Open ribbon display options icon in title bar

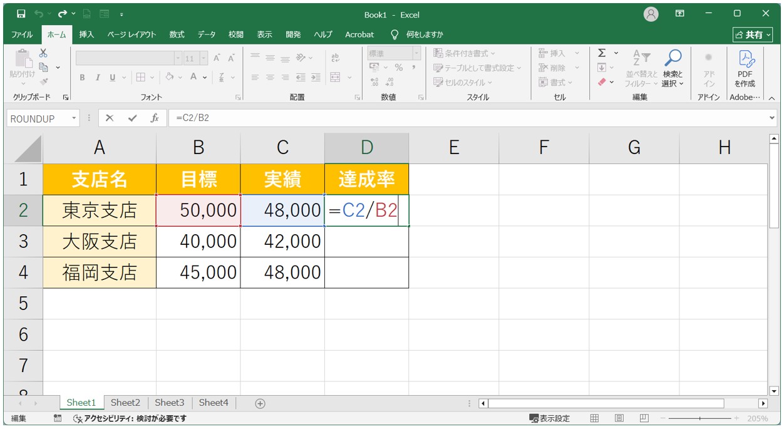[x=679, y=14]
